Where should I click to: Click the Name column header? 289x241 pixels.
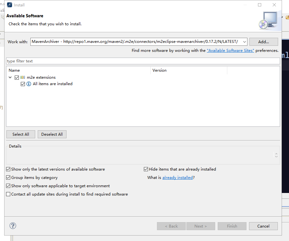pyautogui.click(x=79, y=70)
